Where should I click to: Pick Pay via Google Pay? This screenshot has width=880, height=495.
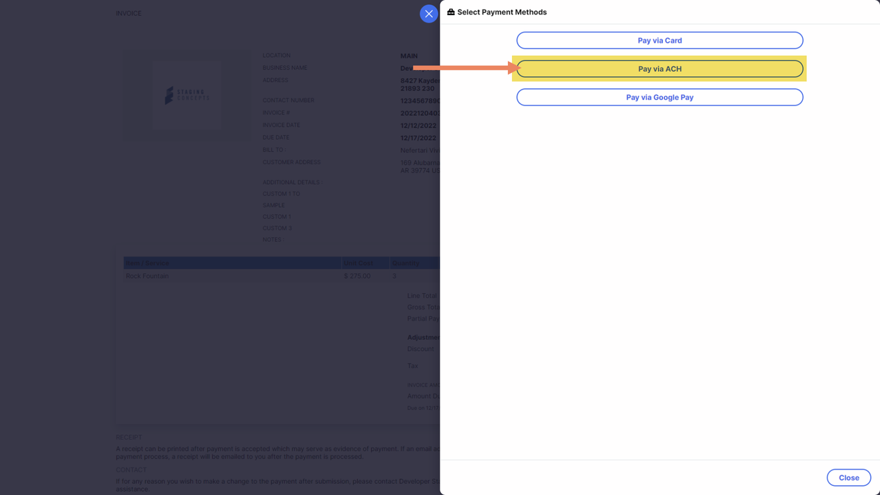pyautogui.click(x=659, y=97)
